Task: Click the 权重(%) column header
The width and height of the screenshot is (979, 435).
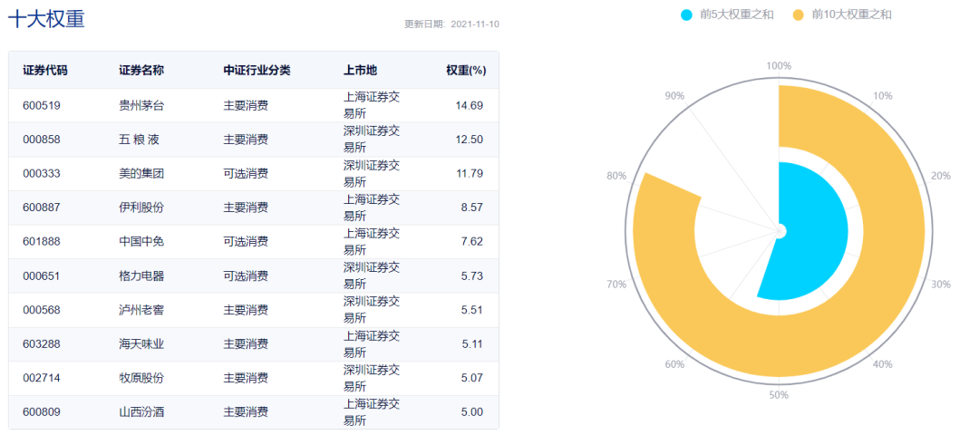Action: click(466, 71)
